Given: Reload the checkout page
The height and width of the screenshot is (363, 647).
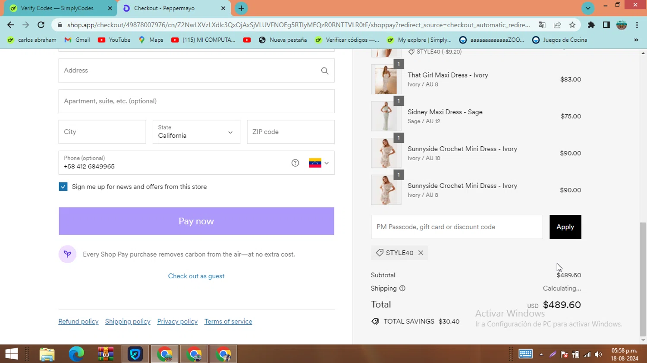Looking at the screenshot, I should pyautogui.click(x=41, y=25).
